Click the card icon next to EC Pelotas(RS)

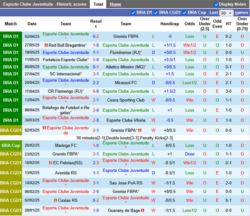[51, 163]
